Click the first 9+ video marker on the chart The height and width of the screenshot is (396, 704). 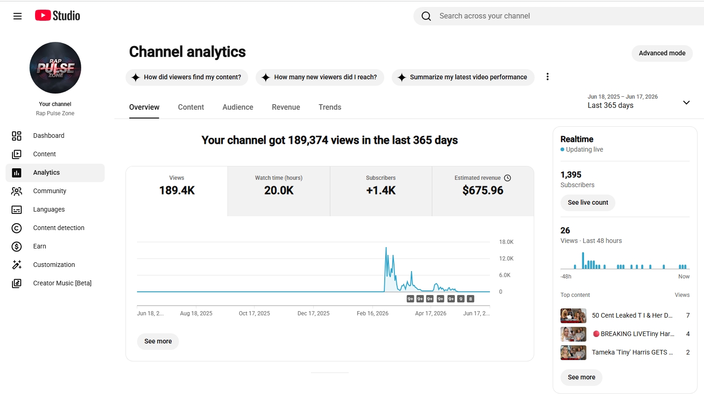(x=410, y=299)
